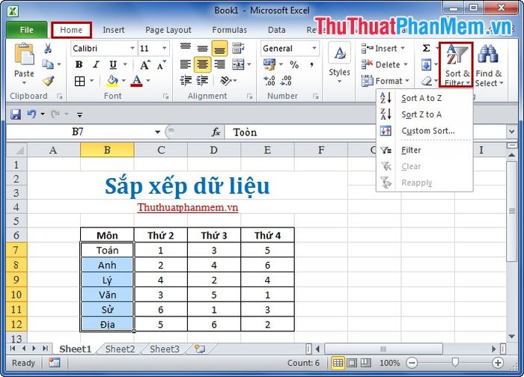This screenshot has width=524, height=377.
Task: Toggle Italic formatting
Action: [x=97, y=64]
